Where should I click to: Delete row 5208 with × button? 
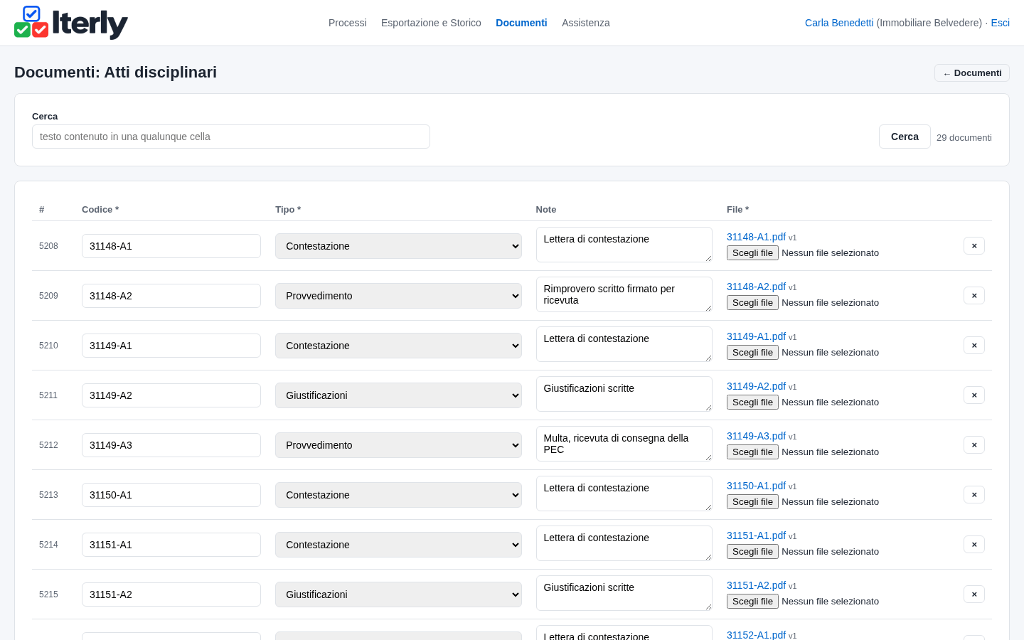click(974, 246)
